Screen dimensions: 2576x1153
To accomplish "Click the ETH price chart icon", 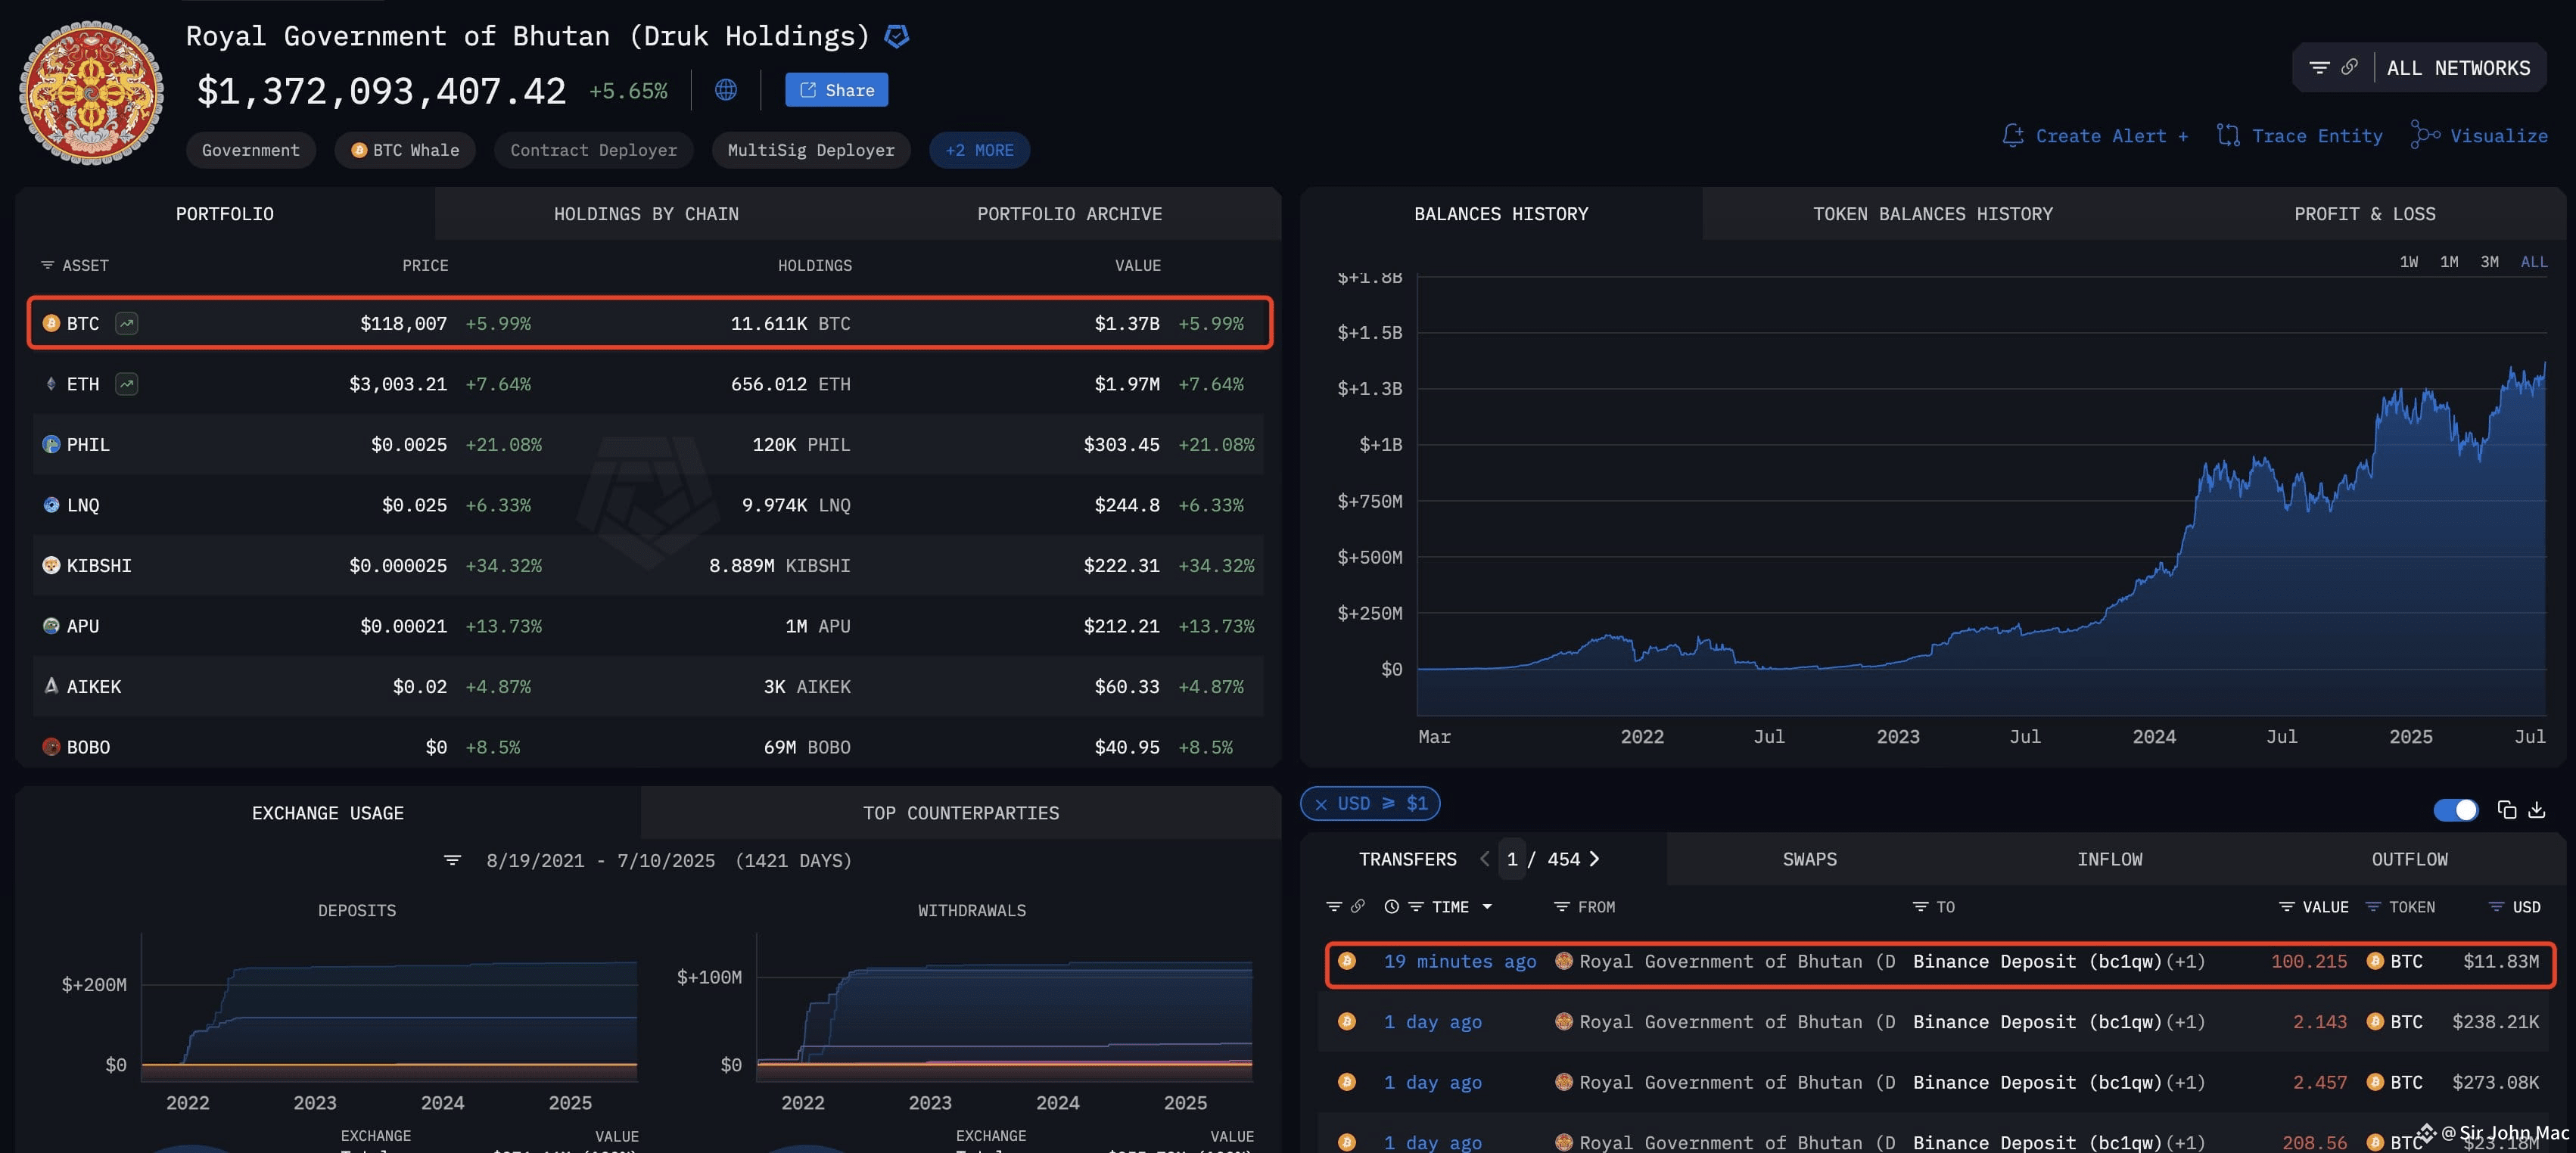I will 126,384.
